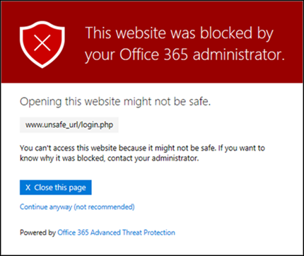Click the word 'Continue' in the bottom link

(34, 206)
